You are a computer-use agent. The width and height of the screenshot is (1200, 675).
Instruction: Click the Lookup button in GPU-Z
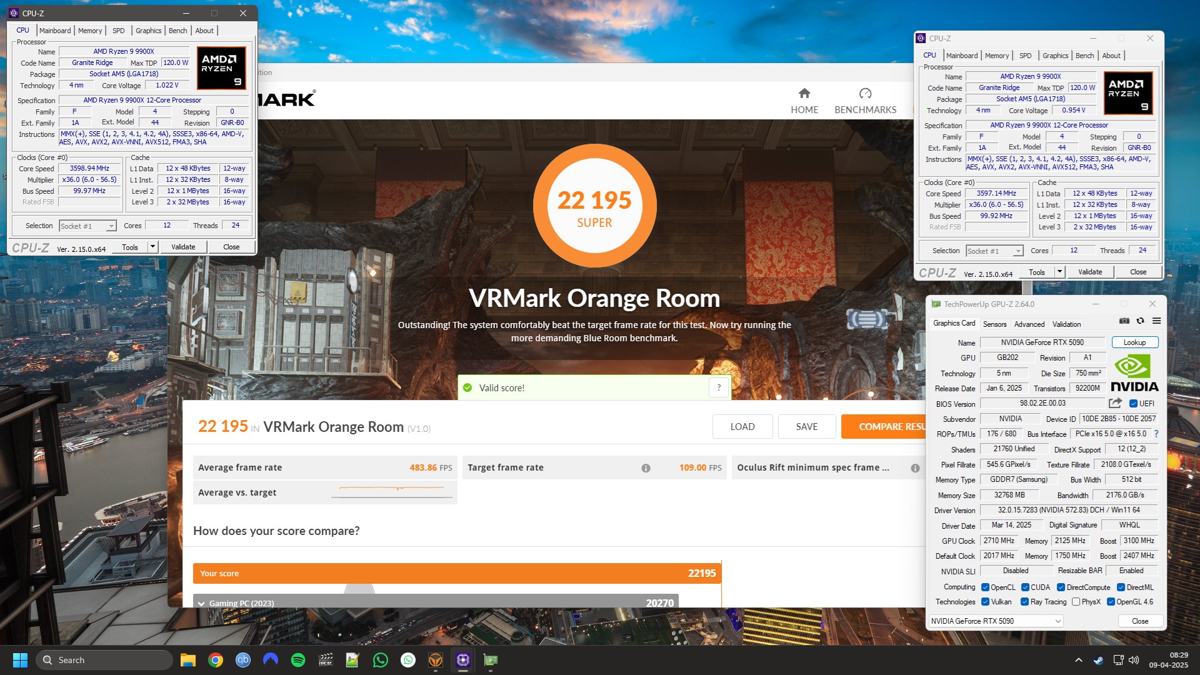click(1134, 342)
